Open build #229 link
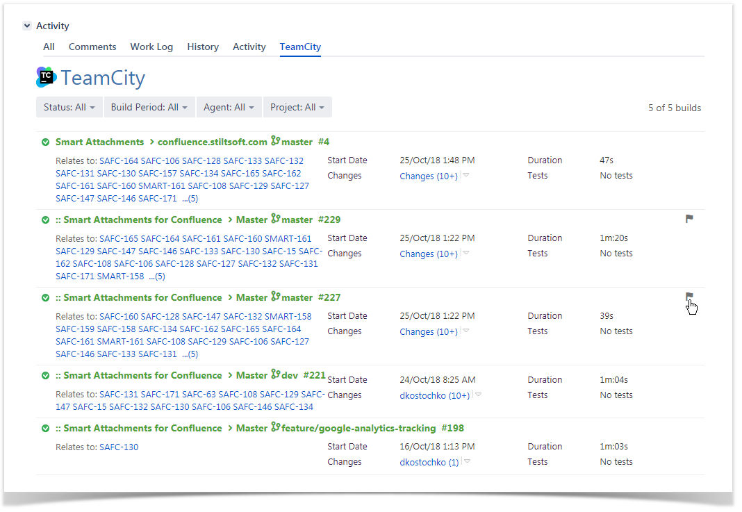 329,220
